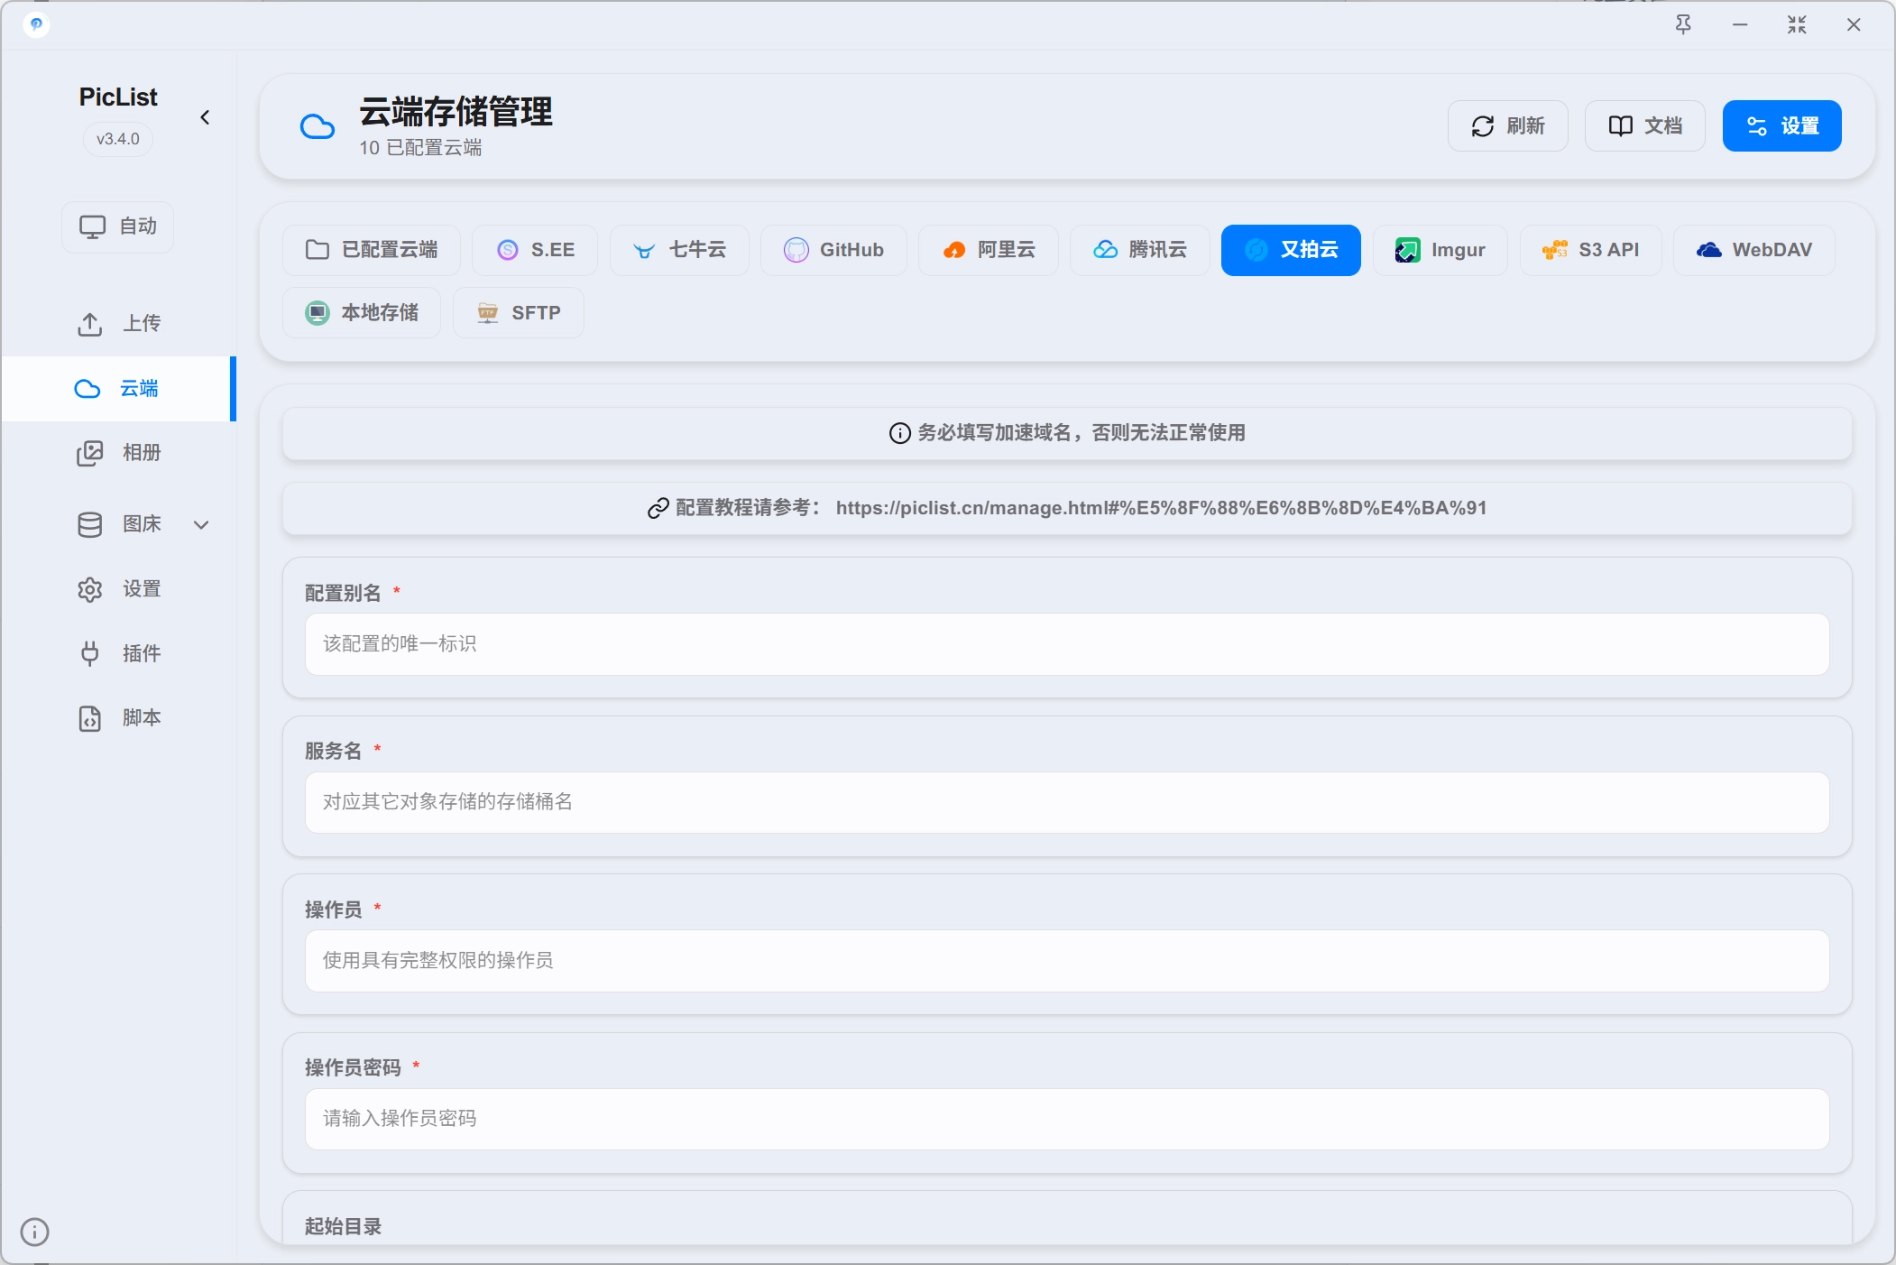Click the 刷新 refresh button
1896x1265 pixels.
[1508, 125]
